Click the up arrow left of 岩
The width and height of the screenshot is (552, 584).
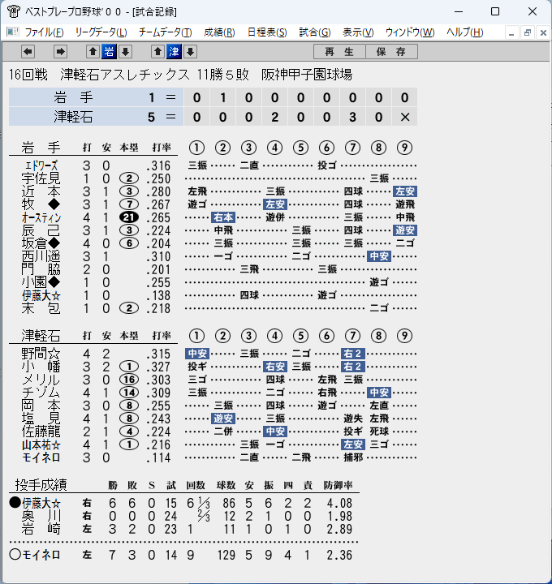click(93, 51)
